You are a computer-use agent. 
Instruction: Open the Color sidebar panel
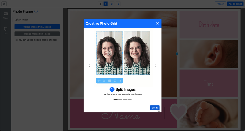pos(6,30)
